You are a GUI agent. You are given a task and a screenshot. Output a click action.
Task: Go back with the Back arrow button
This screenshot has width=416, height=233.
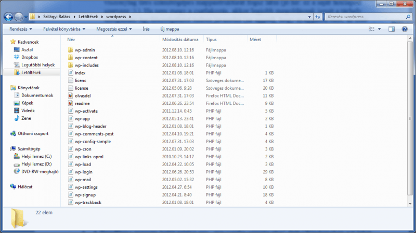(8, 17)
